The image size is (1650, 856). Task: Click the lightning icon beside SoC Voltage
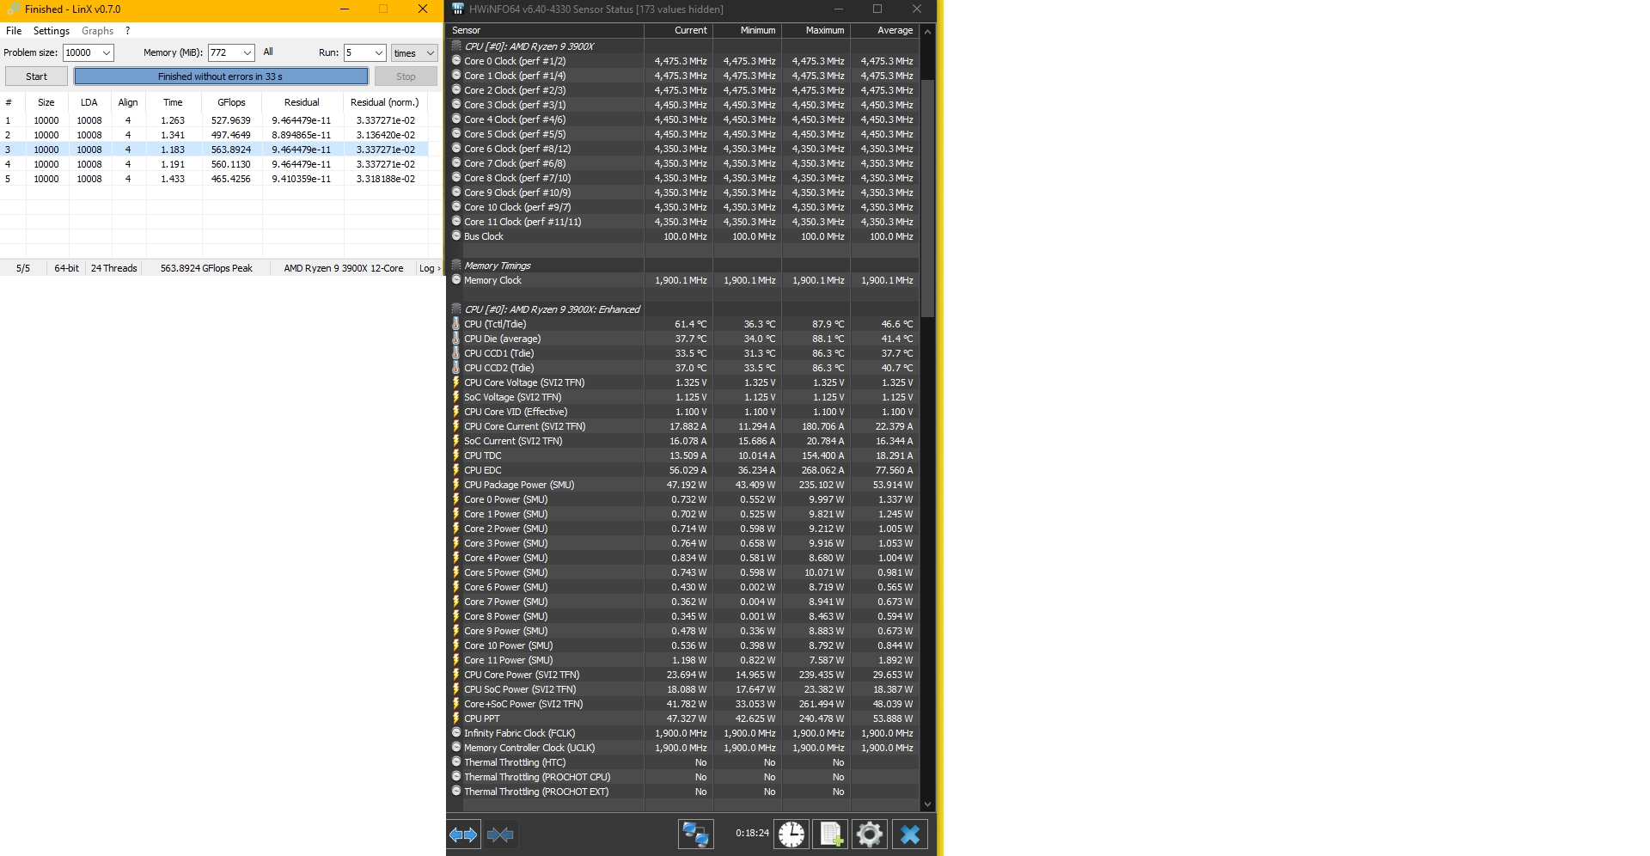point(456,397)
